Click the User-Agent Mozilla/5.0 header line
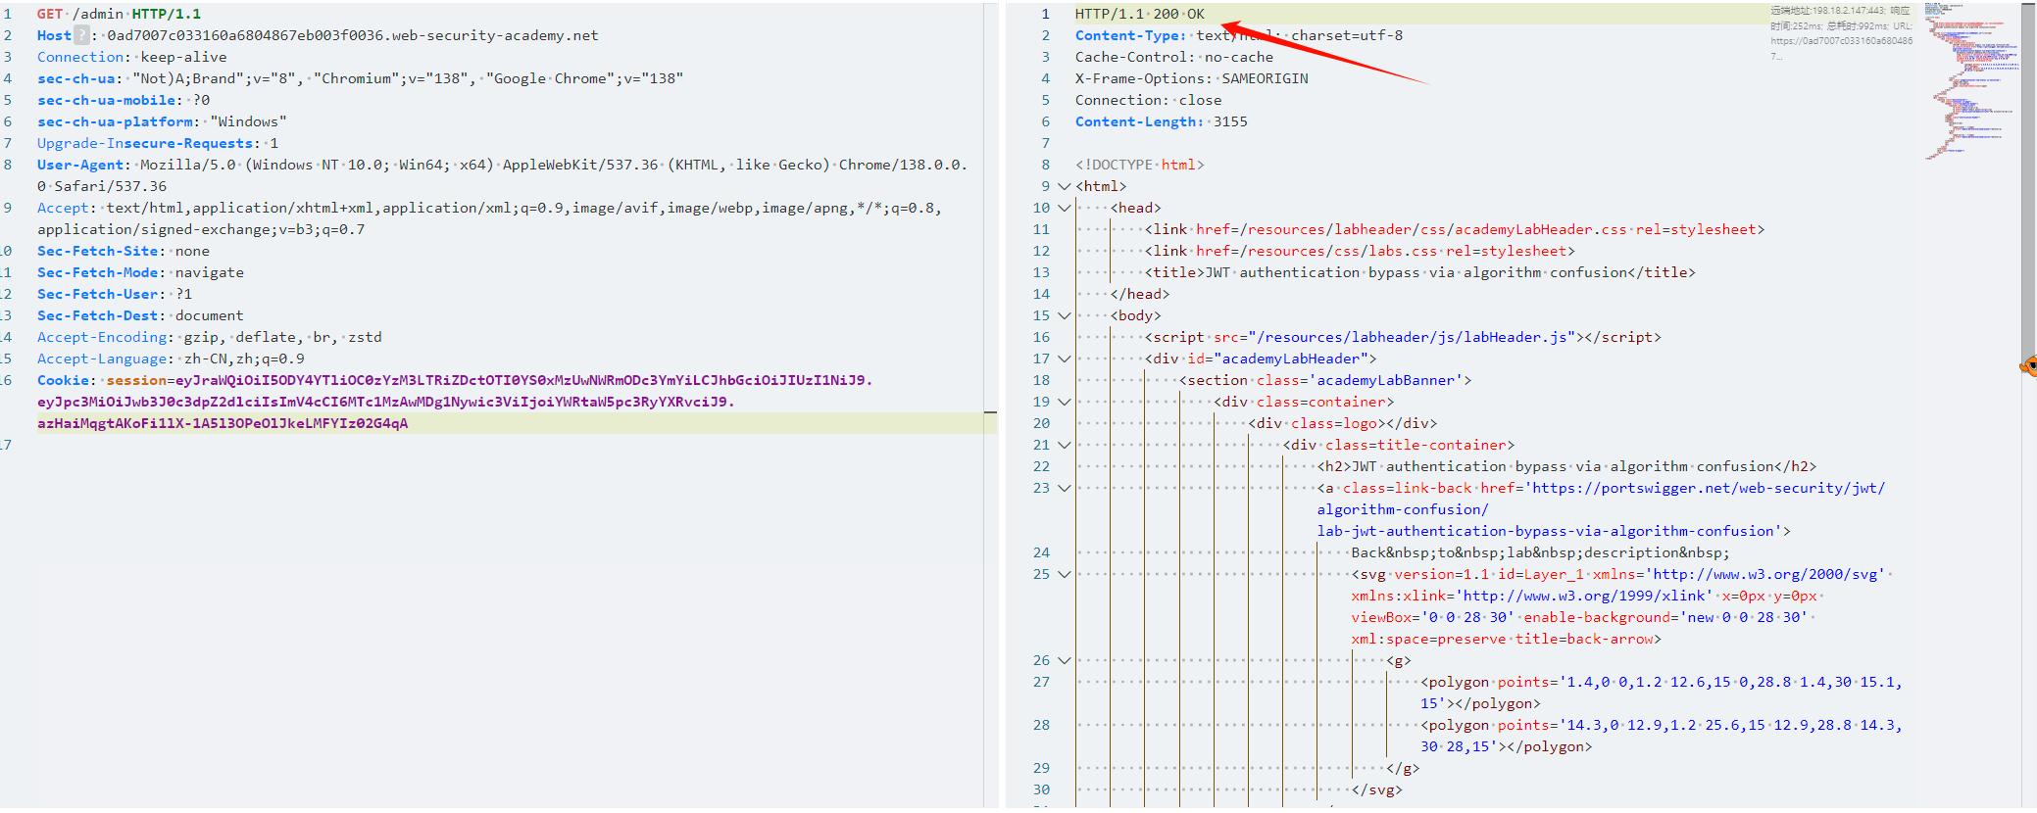This screenshot has height=813, width=2037. [x=502, y=175]
